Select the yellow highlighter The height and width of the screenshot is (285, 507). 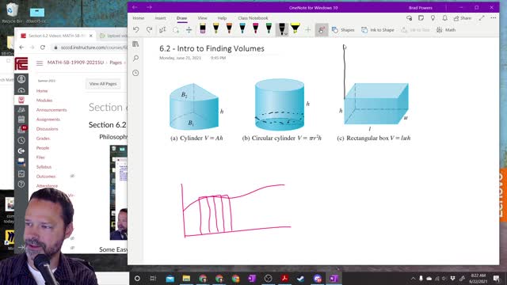pyautogui.click(x=295, y=28)
